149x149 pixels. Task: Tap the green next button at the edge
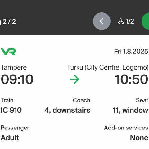click(145, 21)
